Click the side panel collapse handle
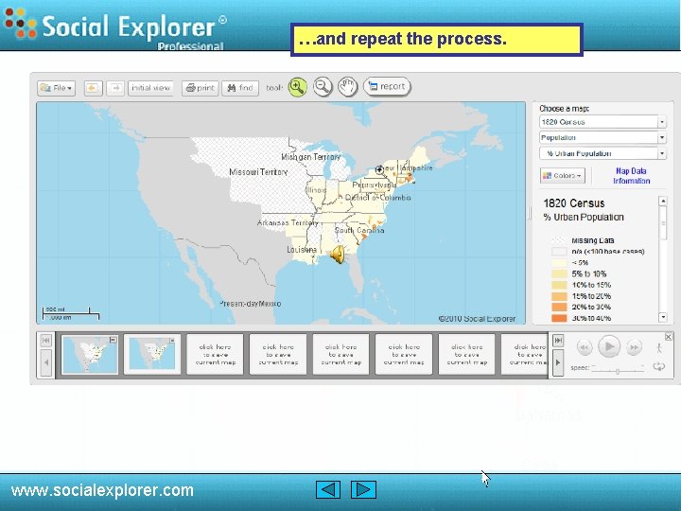This screenshot has width=681, height=511. click(530, 213)
